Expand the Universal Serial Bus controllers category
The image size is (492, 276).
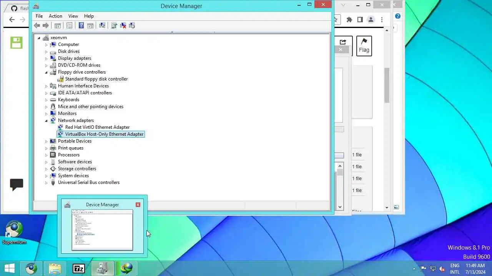point(47,182)
